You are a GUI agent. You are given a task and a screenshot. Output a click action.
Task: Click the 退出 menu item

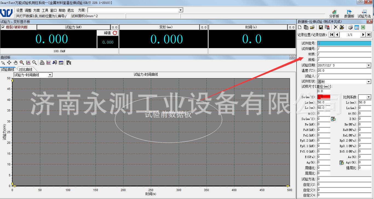pyautogui.click(x=70, y=10)
